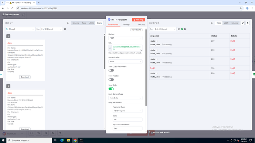
Task: Click the output info icon beside the checkmark
Action: (185, 29)
